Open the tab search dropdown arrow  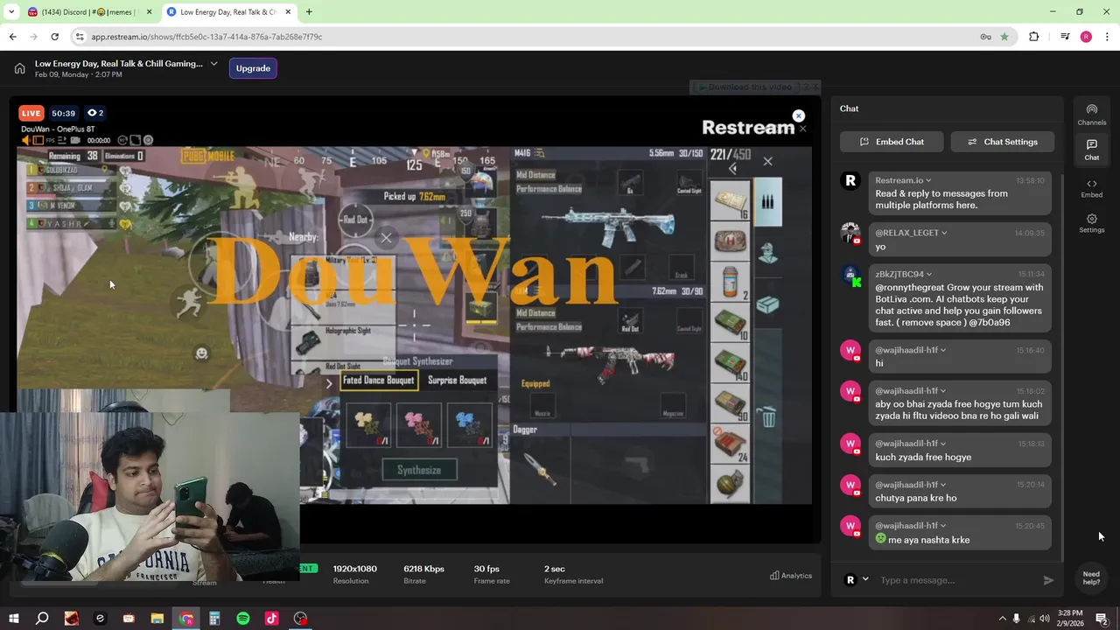(x=11, y=12)
